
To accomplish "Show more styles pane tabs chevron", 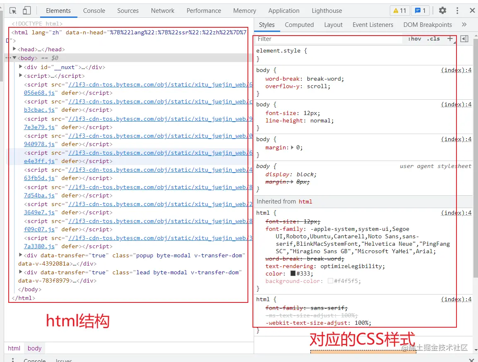I will (464, 25).
